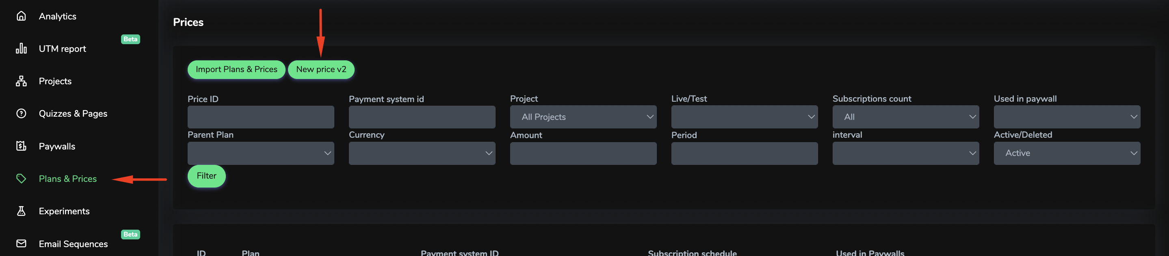Viewport: 1169px width, 256px height.
Task: Click the Analytics home icon
Action: pyautogui.click(x=21, y=16)
